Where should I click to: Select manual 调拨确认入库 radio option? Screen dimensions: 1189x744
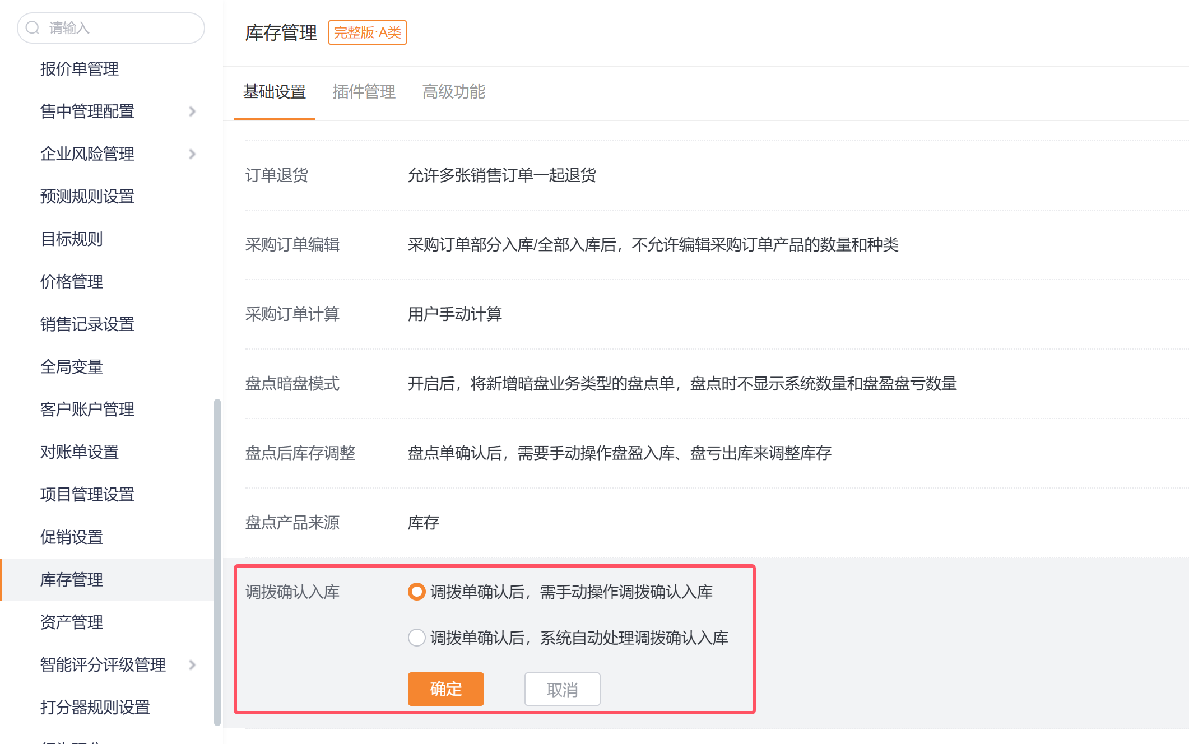point(416,592)
